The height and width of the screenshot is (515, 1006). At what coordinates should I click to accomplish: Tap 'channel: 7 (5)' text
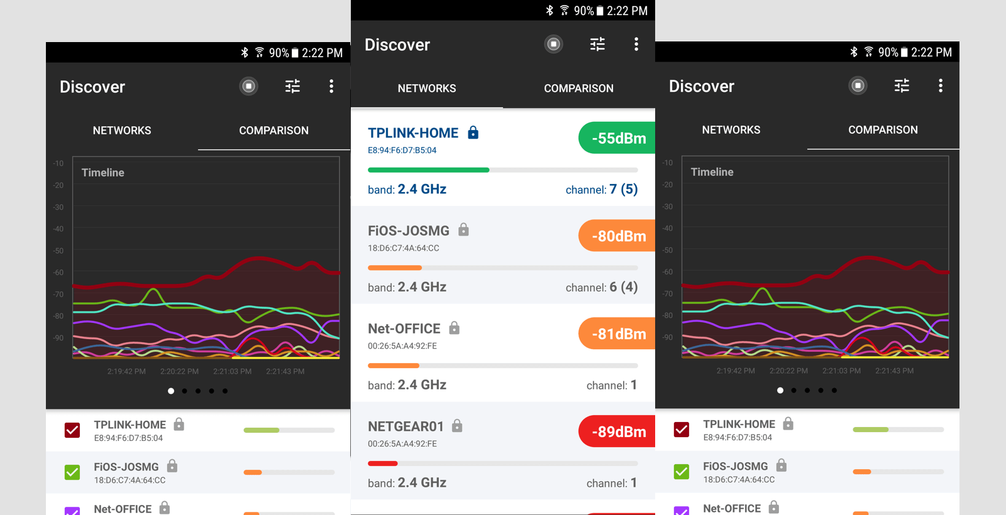coord(602,190)
